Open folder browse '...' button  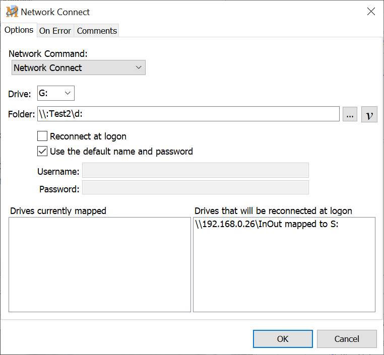click(x=350, y=115)
